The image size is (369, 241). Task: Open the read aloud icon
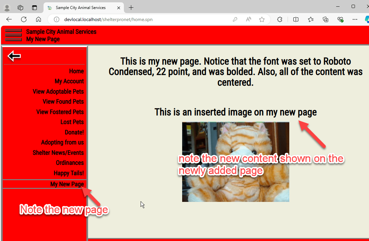pos(248,19)
